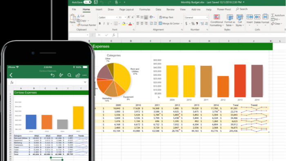Activate the Format Painter button
This screenshot has width=286, height=161.
87,25
